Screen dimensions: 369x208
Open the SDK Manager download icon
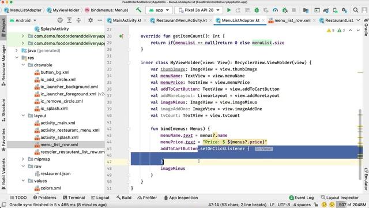(344, 10)
